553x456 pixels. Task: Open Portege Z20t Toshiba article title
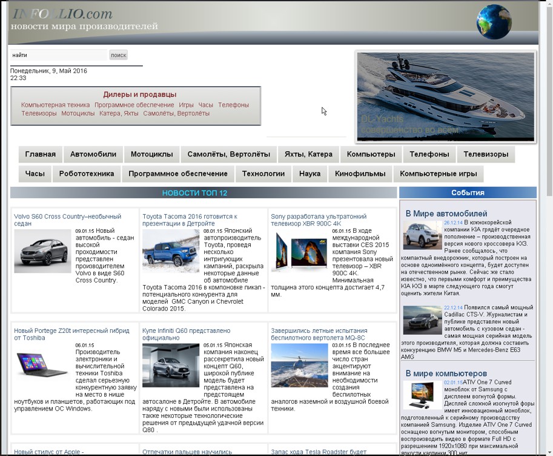coord(71,334)
